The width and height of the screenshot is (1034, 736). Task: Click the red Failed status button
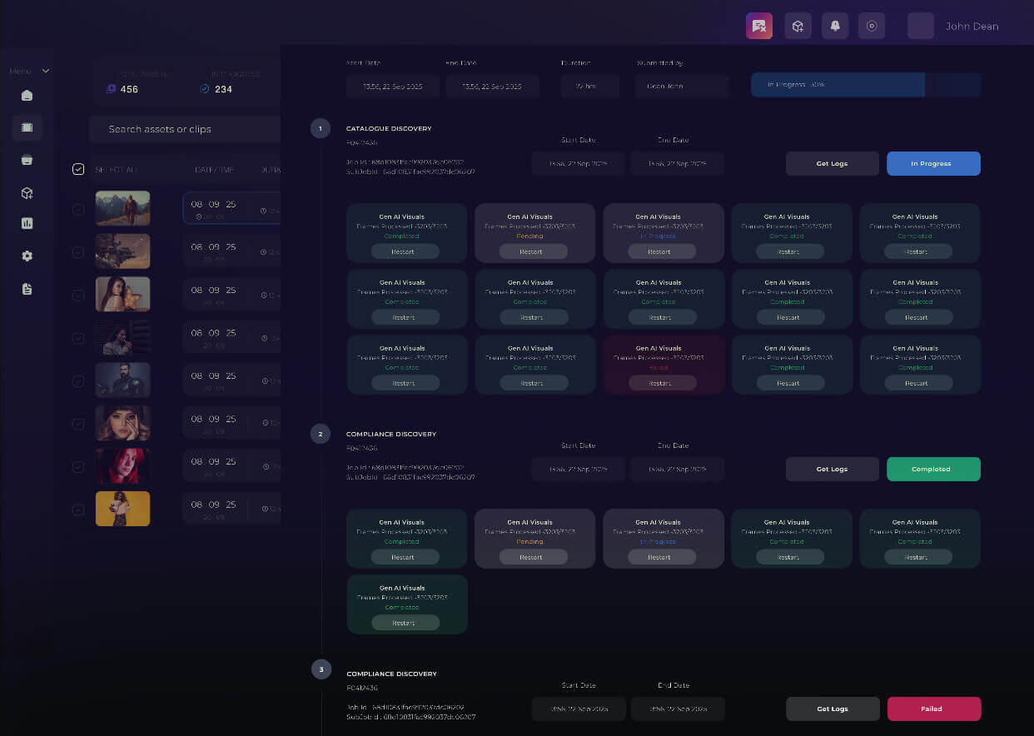[x=933, y=709]
